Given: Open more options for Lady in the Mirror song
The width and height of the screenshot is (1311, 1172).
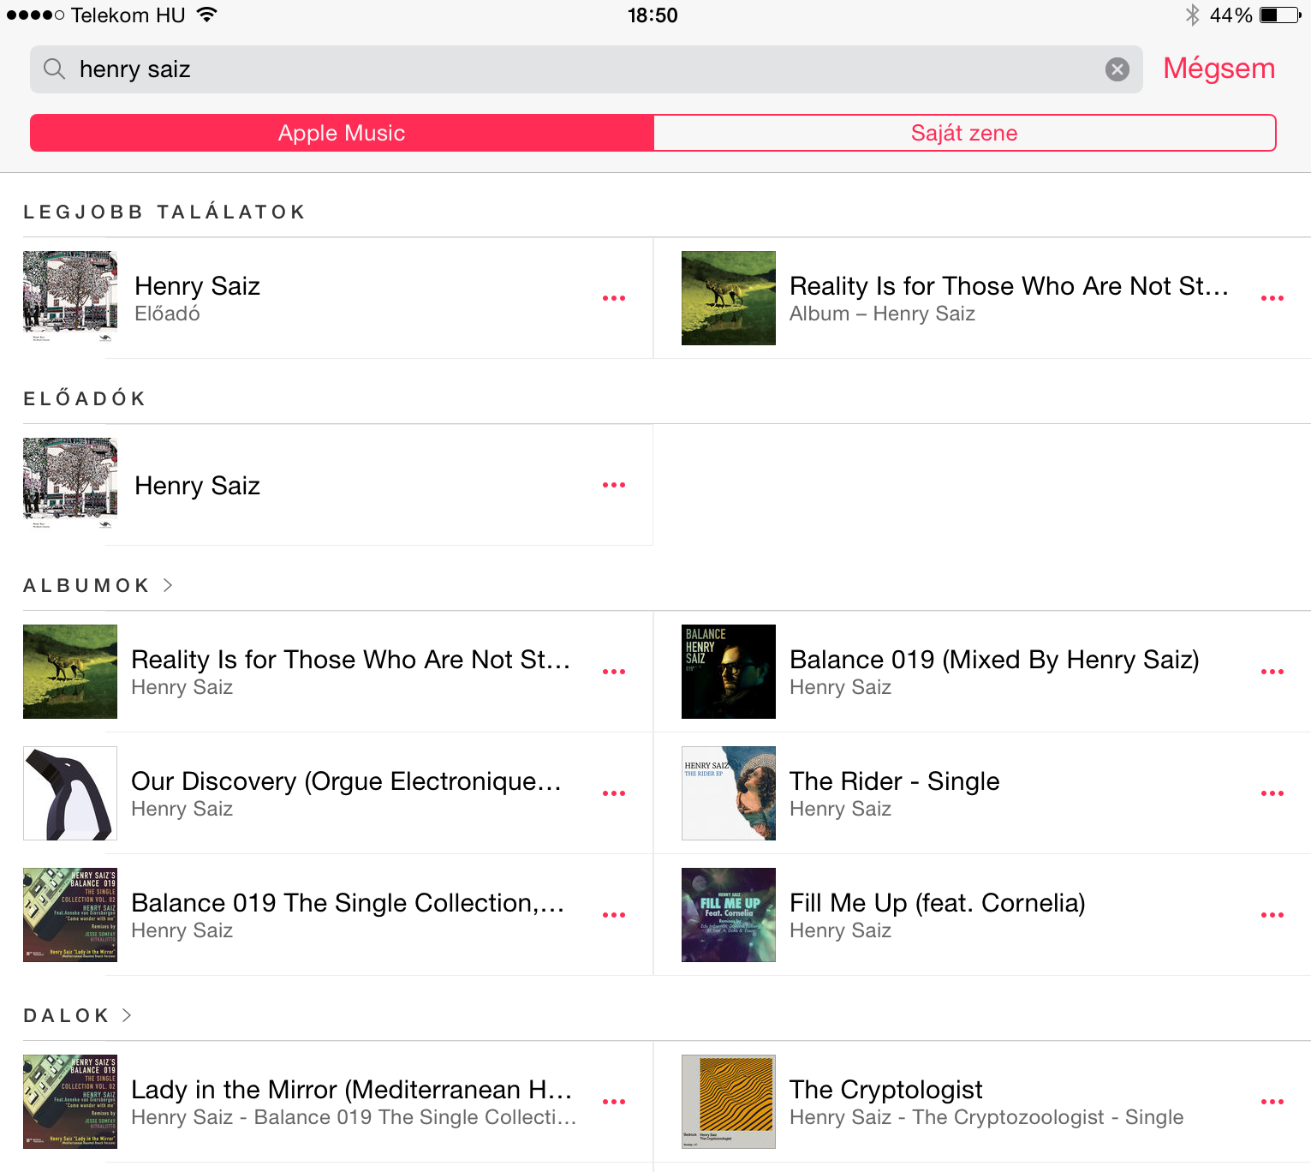Looking at the screenshot, I should (614, 1102).
